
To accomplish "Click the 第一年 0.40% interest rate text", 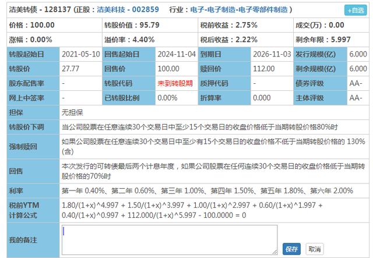I will click(83, 190).
